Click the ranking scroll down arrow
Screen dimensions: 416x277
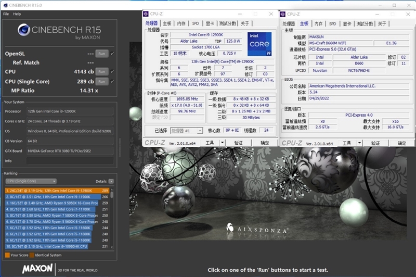[x=112, y=247]
